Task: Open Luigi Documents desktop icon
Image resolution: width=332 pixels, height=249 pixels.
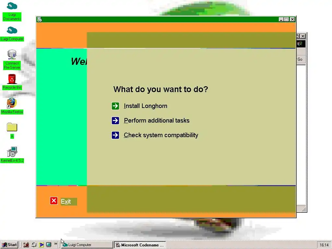Action: pos(12,12)
